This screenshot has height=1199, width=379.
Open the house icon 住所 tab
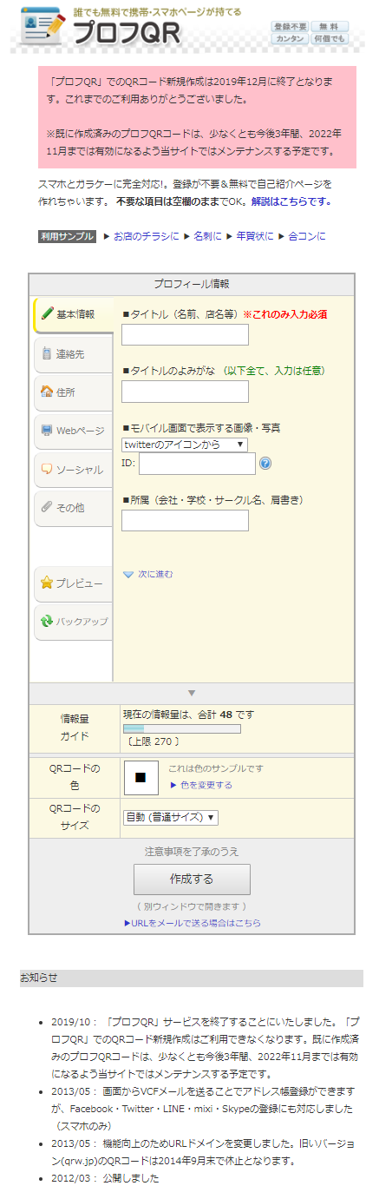pos(74,392)
